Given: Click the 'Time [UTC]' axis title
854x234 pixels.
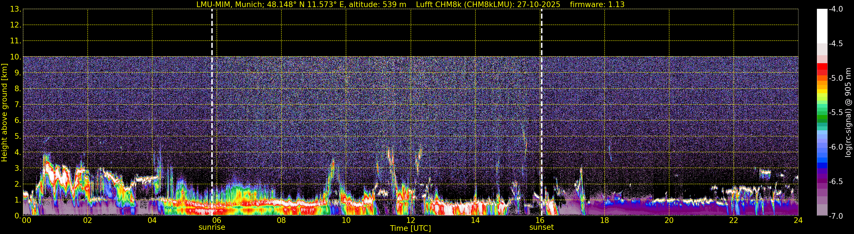Looking at the screenshot, I should [x=410, y=228].
